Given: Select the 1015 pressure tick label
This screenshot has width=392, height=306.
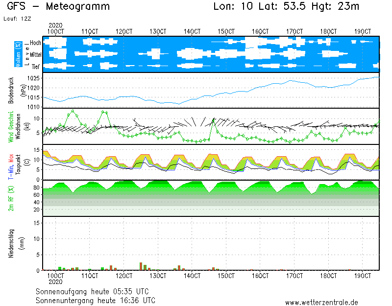Looking at the screenshot, I should [33, 97].
